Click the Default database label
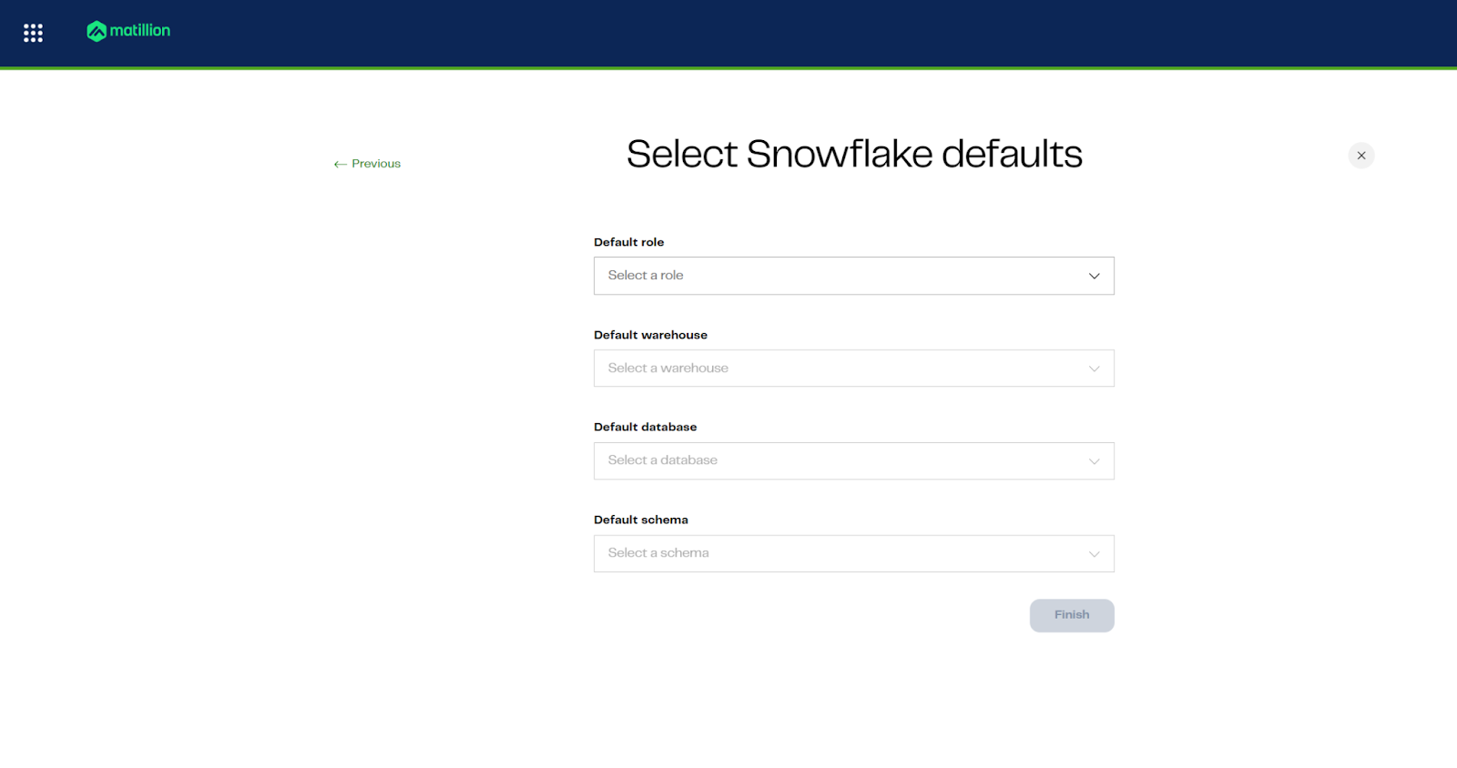 (645, 427)
